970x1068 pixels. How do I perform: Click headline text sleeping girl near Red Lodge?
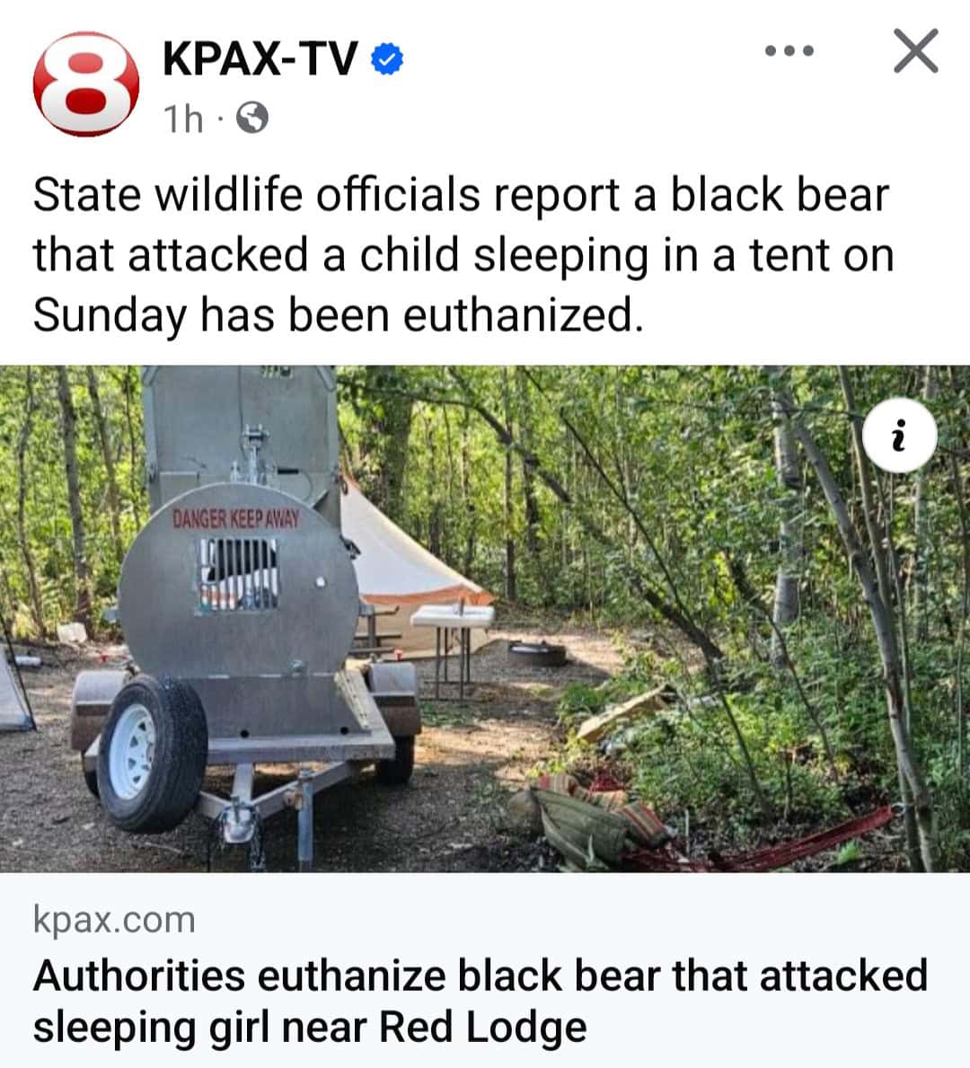(310, 1027)
